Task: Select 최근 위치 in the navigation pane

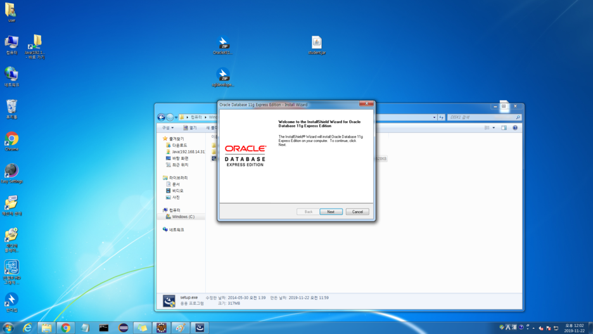Action: pyautogui.click(x=177, y=165)
